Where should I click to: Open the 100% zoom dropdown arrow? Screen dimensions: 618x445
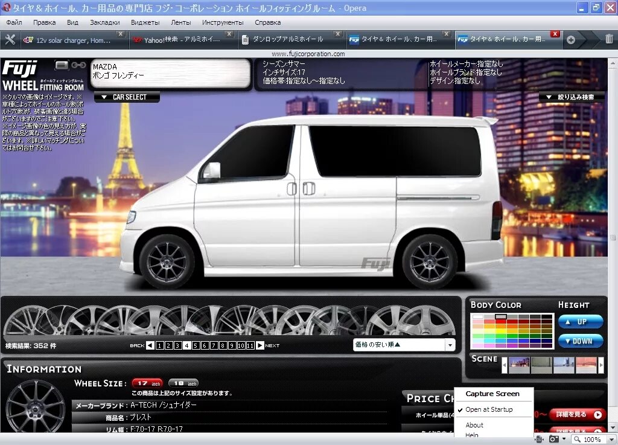click(612, 440)
